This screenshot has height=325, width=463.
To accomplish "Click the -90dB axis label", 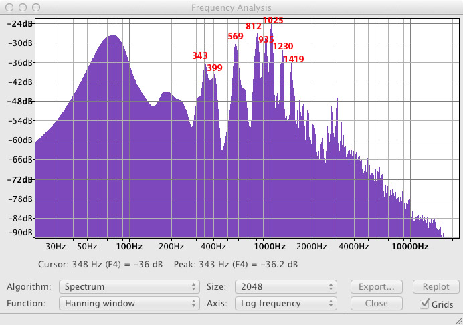I will 20,232.
